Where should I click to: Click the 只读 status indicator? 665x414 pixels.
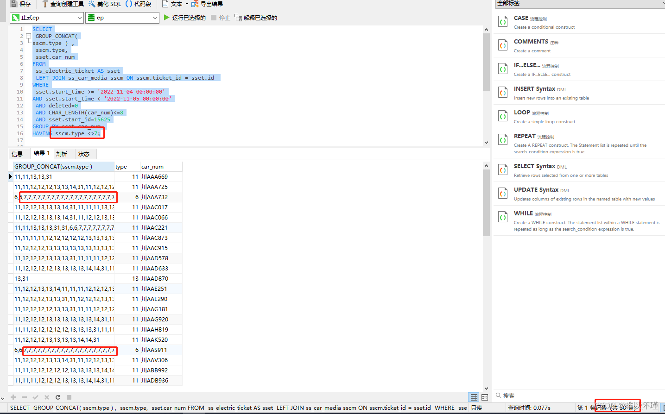[x=476, y=408]
